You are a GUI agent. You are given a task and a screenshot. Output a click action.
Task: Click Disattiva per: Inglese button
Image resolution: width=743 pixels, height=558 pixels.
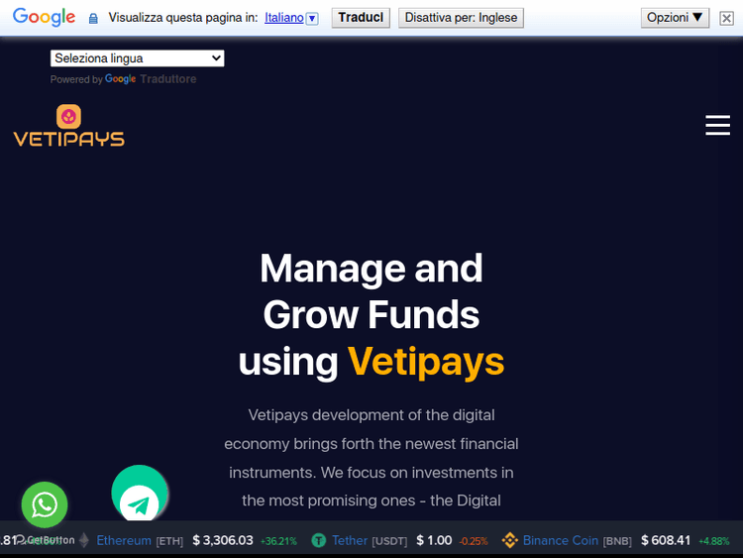pos(461,18)
